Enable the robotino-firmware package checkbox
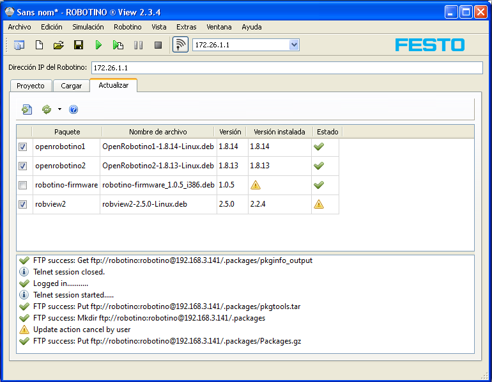This screenshot has width=492, height=382. pos(23,185)
